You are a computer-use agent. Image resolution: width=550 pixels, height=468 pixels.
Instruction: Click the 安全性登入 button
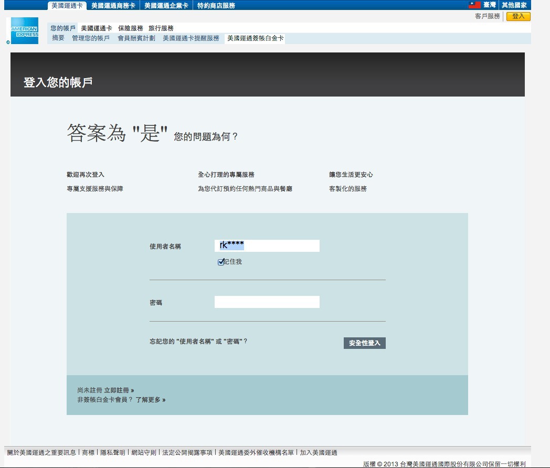(x=364, y=343)
